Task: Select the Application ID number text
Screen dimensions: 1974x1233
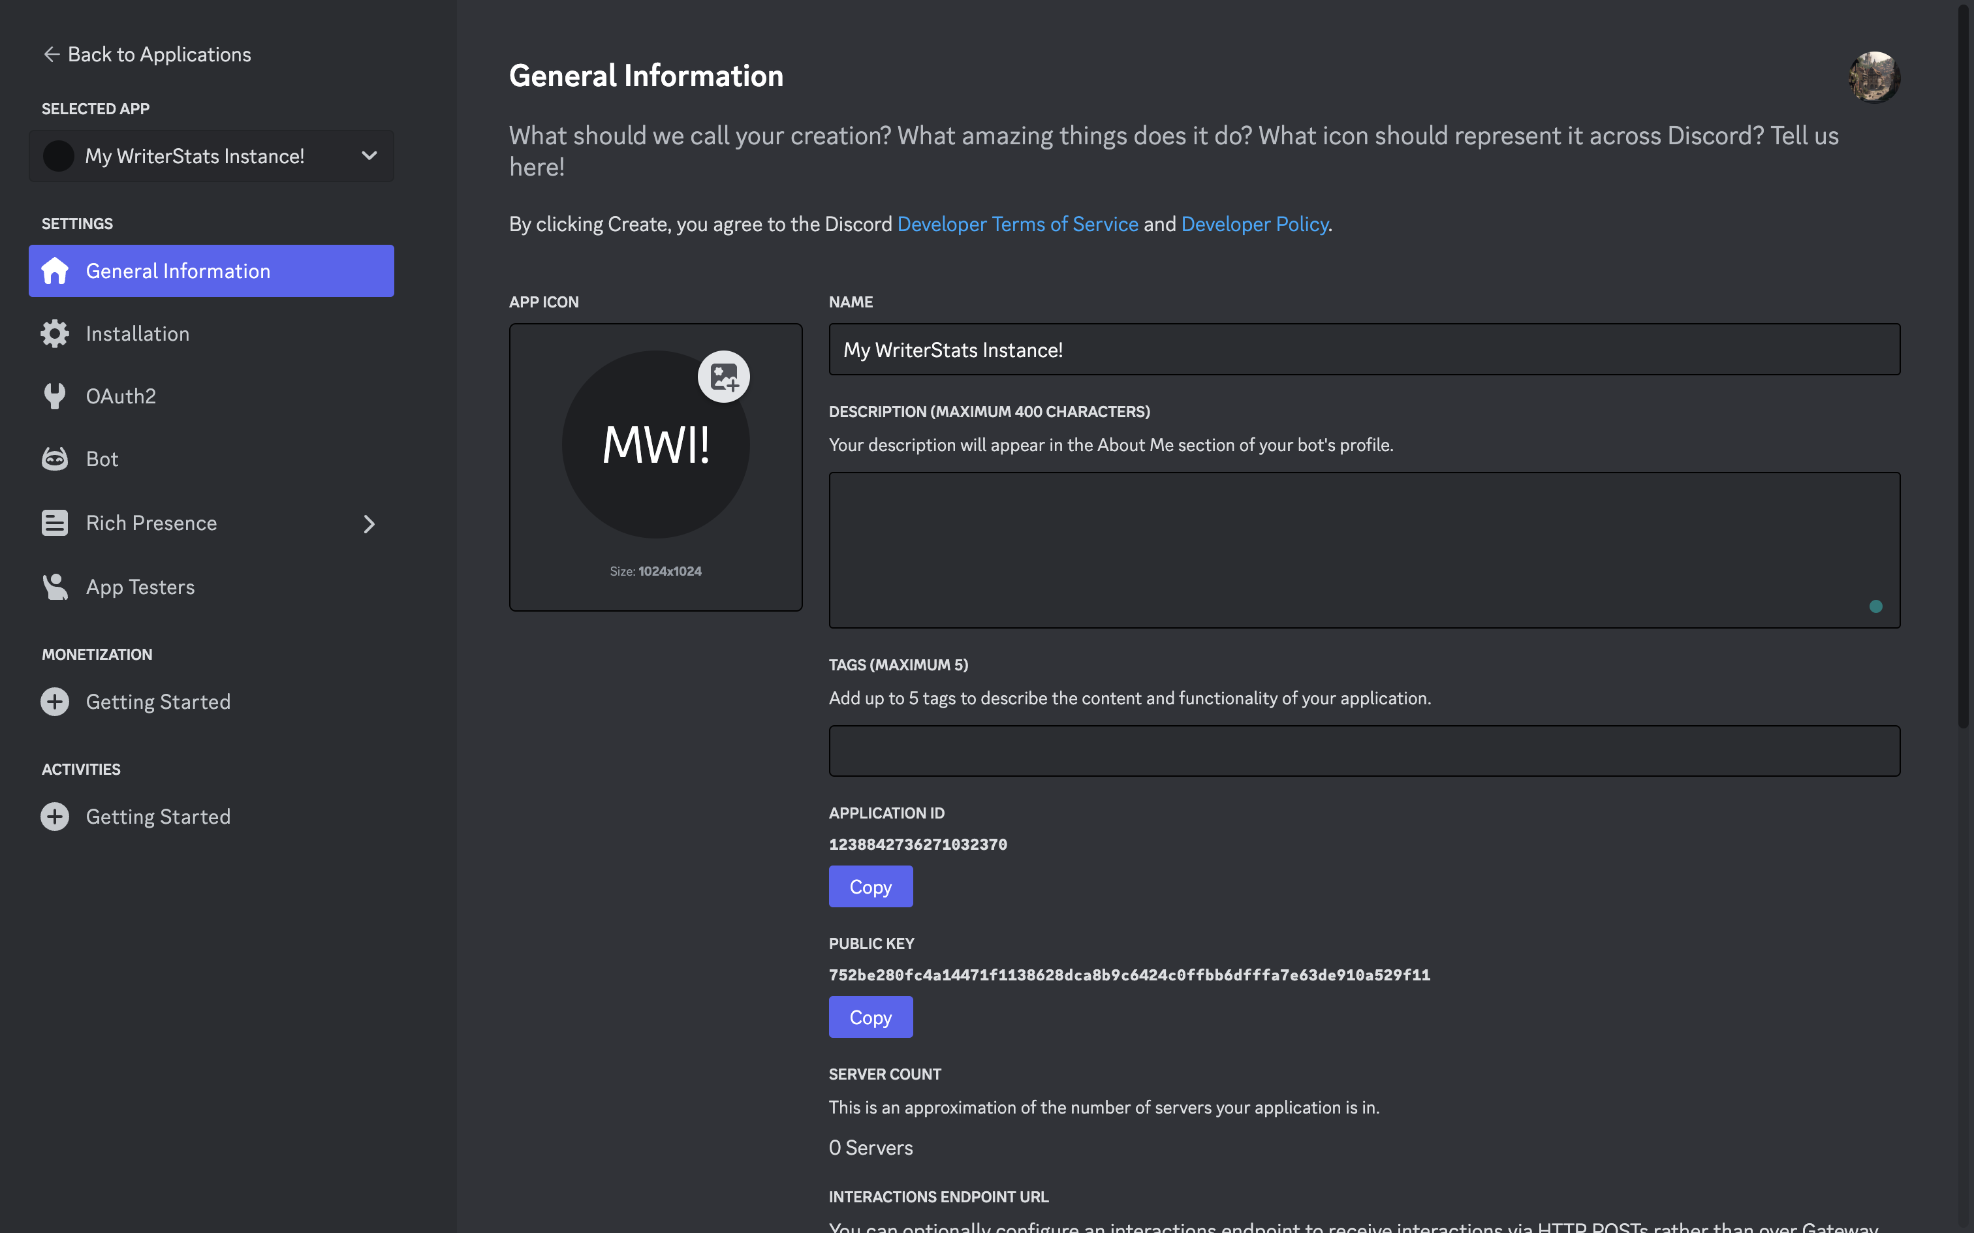Action: (x=917, y=844)
